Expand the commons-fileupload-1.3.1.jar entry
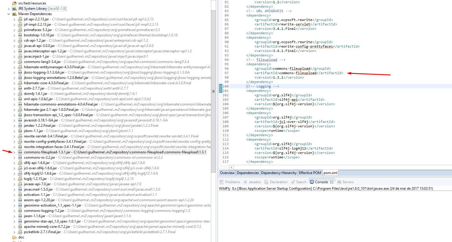 tap(14, 152)
